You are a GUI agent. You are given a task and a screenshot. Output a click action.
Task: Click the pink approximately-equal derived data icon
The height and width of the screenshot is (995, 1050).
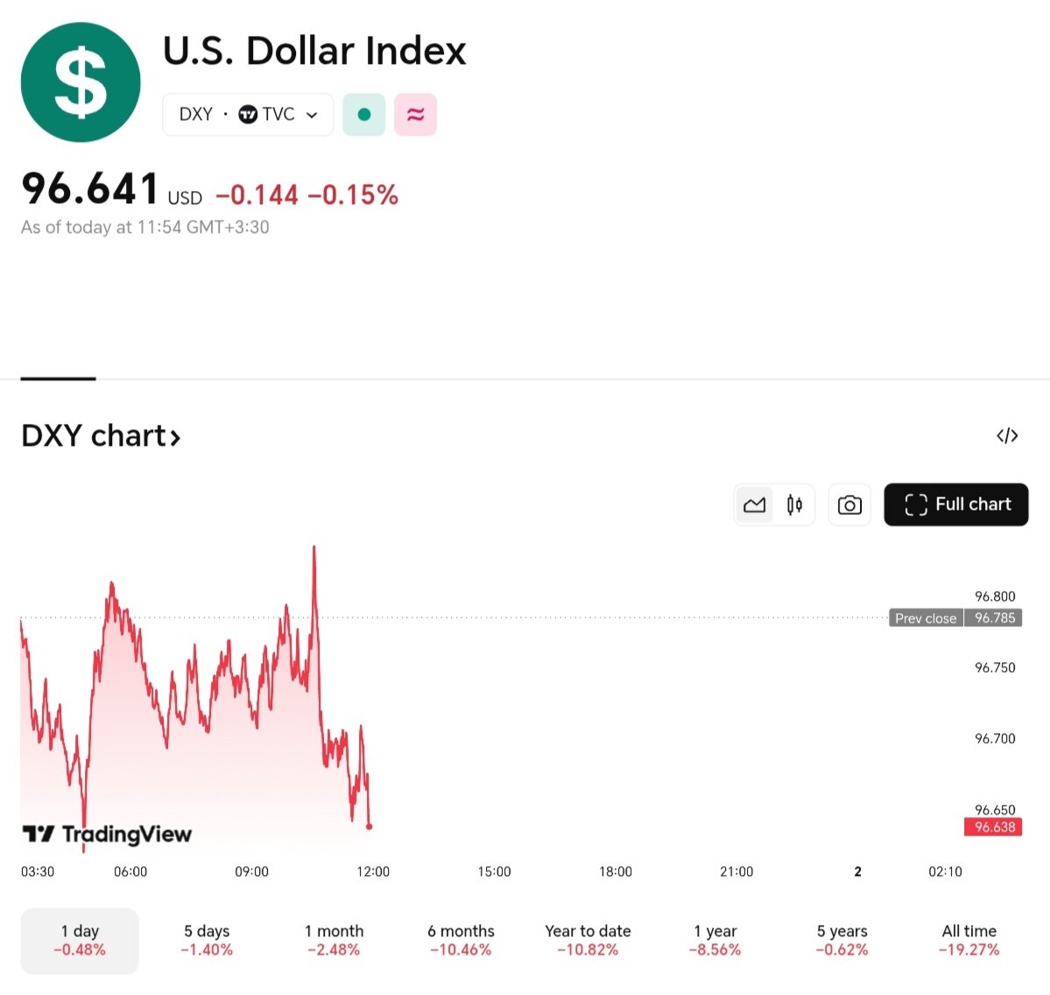click(416, 115)
